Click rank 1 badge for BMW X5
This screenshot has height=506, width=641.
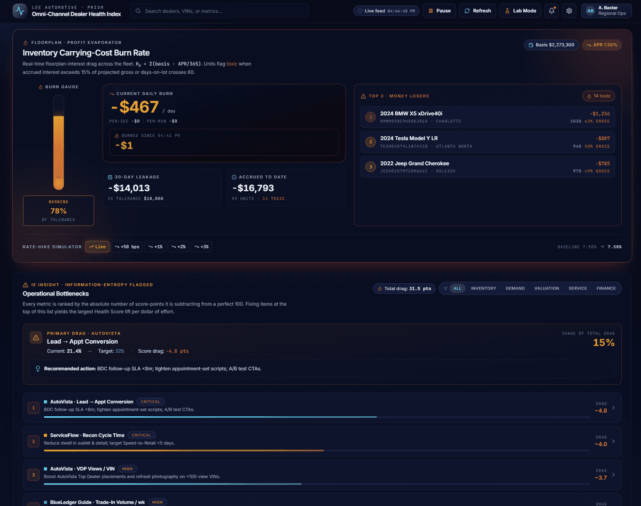point(370,117)
